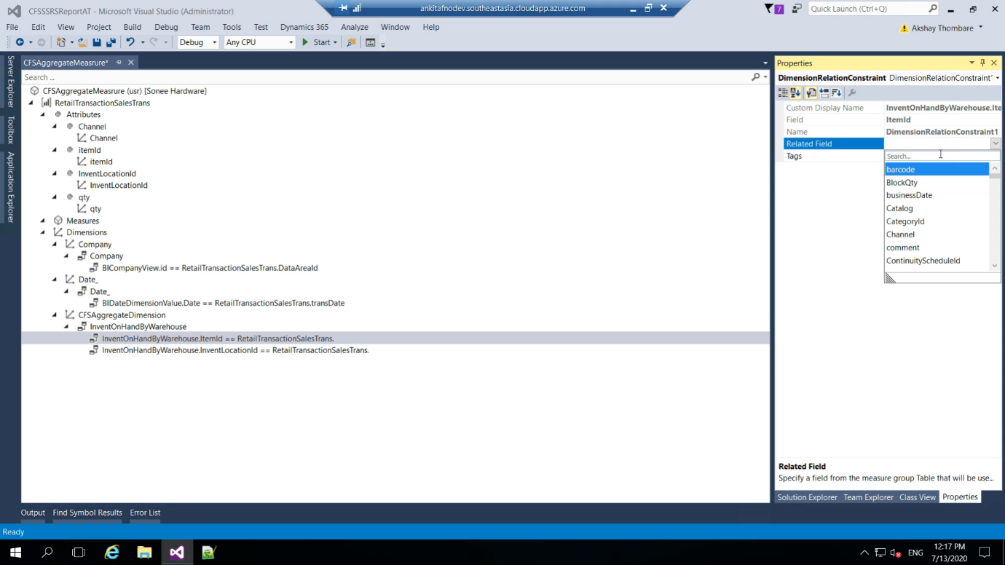1005x565 pixels.
Task: Undo the last action via toolbar icon
Action: [130, 42]
